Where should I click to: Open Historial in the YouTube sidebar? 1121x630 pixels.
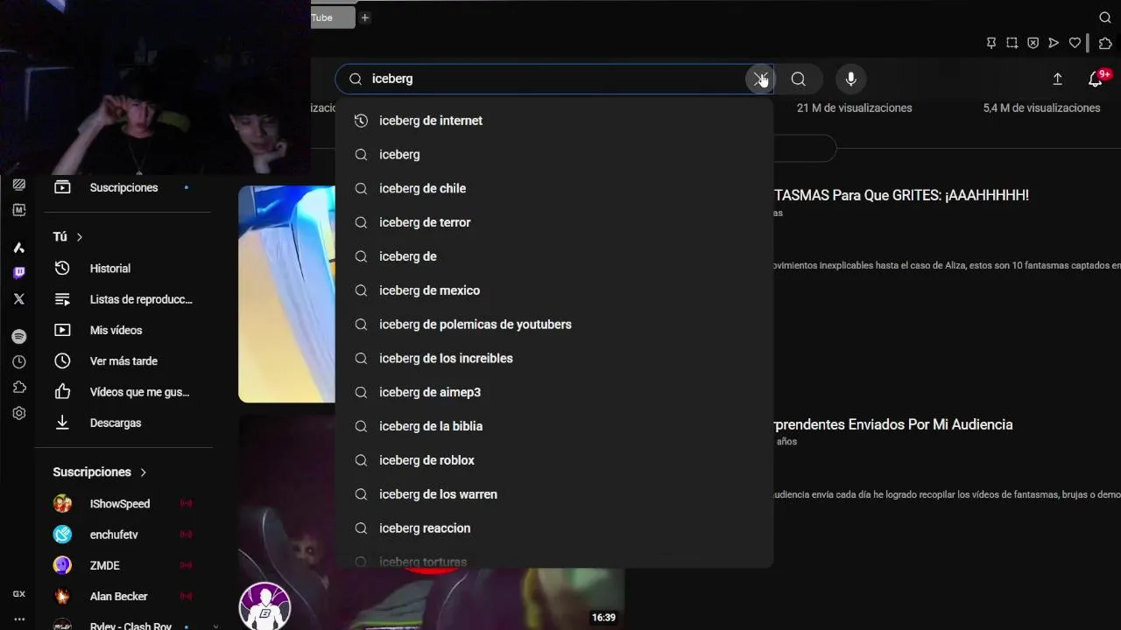tap(123, 269)
